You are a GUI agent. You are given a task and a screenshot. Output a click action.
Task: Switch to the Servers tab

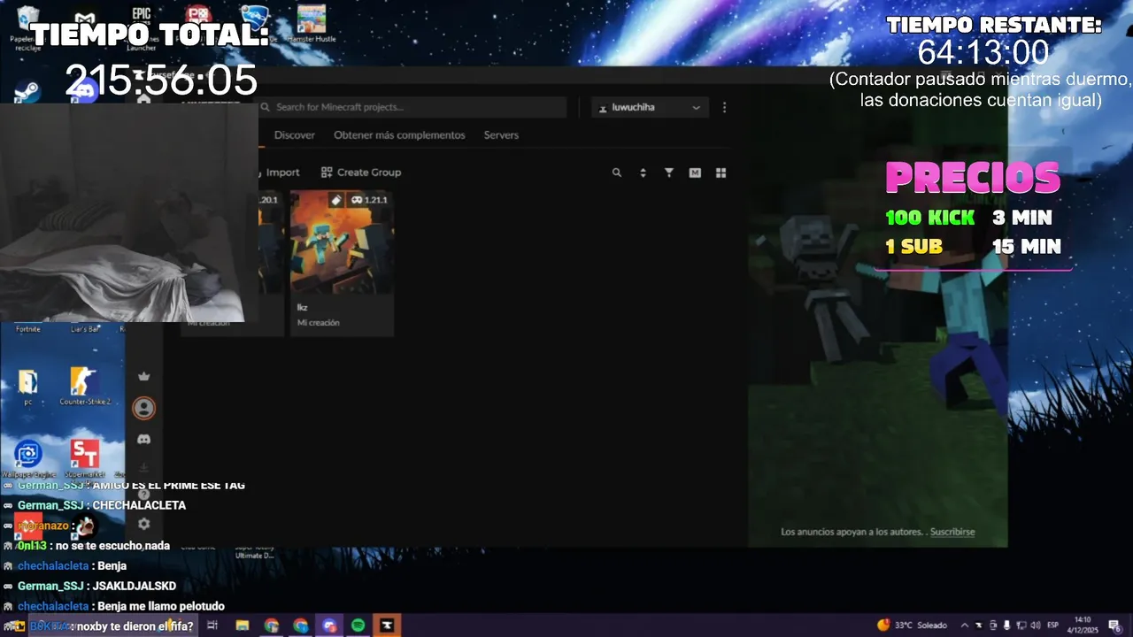(x=501, y=135)
